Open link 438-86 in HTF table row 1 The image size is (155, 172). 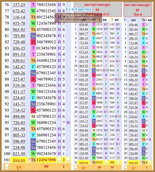tap(84, 24)
